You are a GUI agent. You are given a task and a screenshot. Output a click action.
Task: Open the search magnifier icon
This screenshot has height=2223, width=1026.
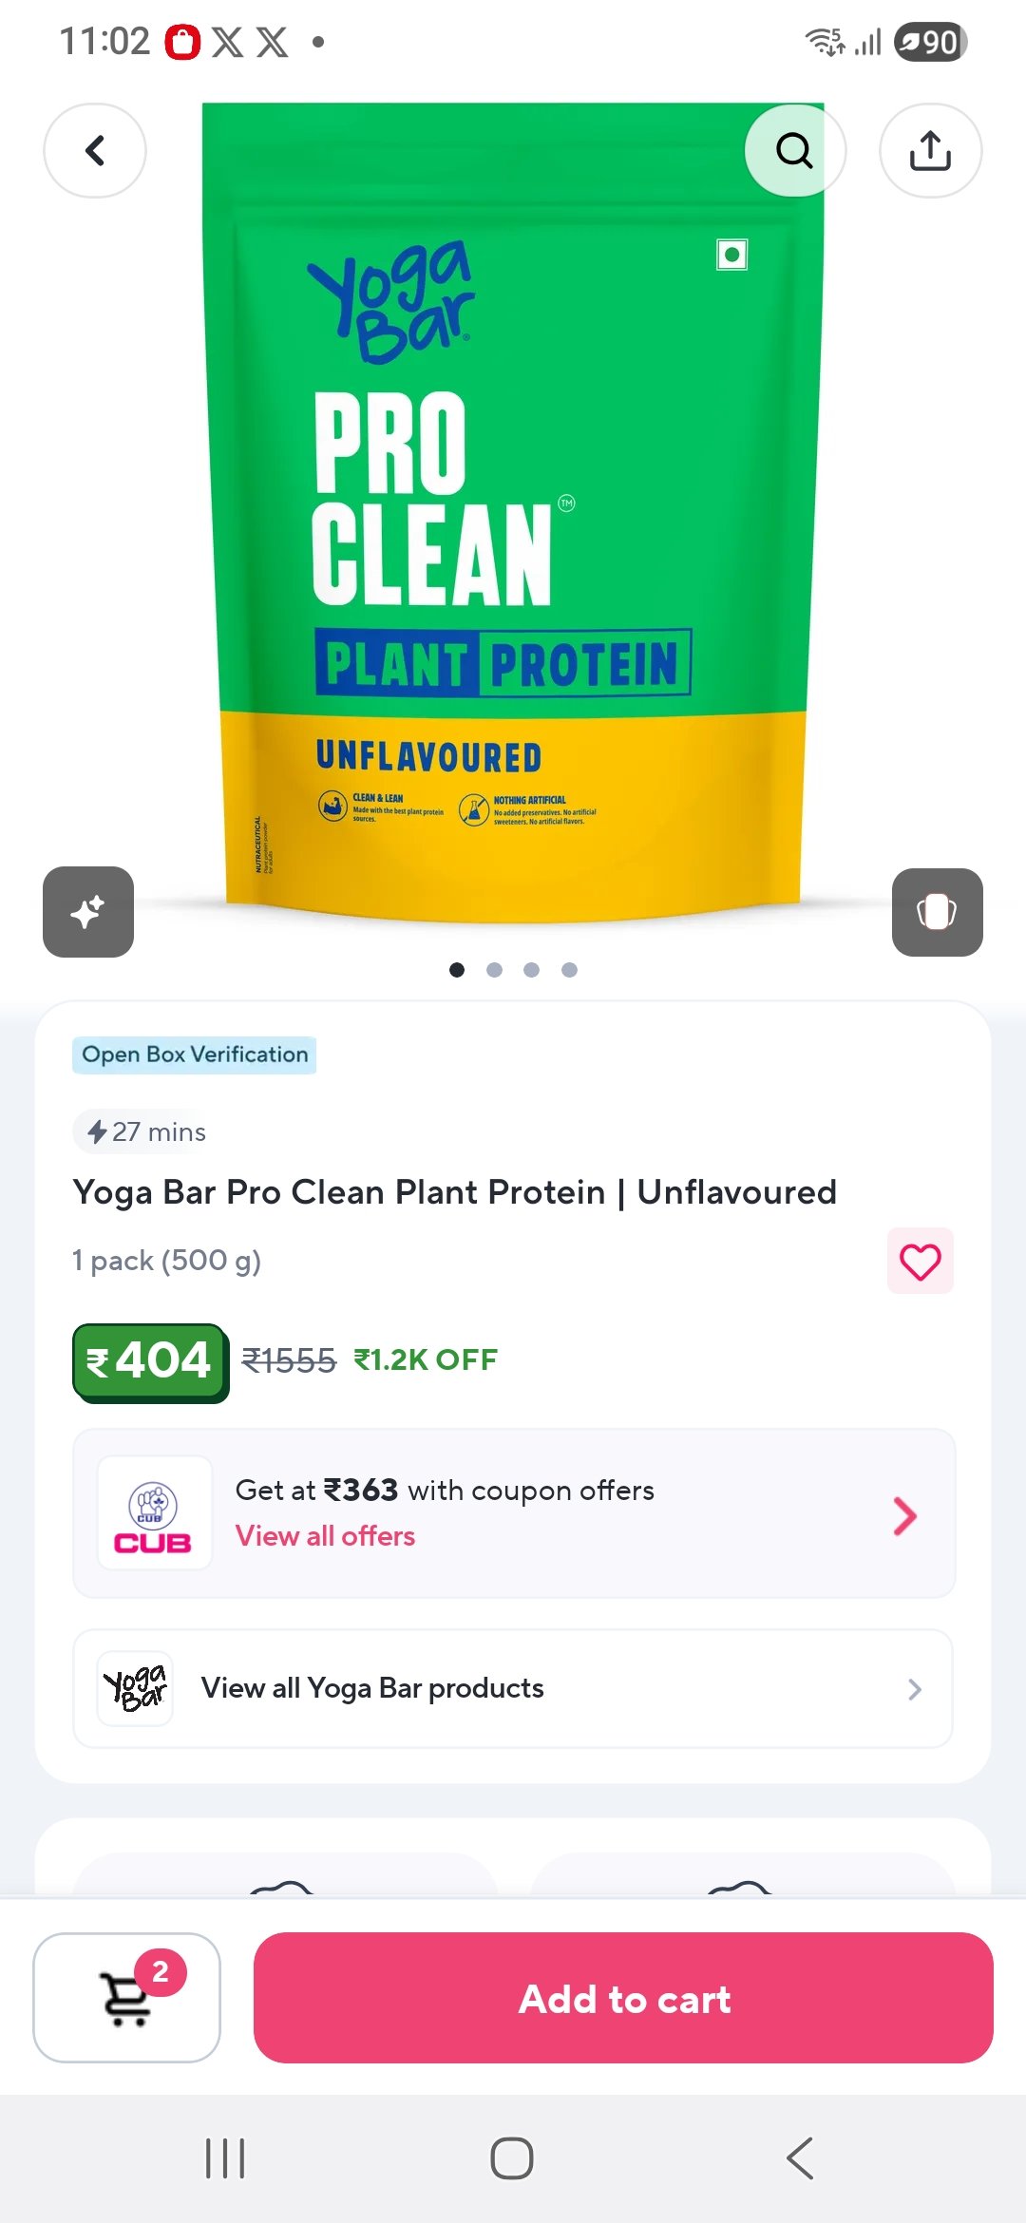(795, 150)
